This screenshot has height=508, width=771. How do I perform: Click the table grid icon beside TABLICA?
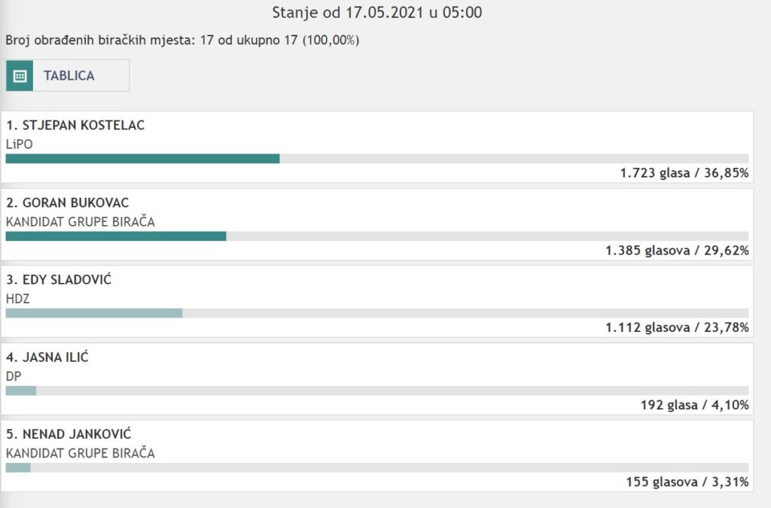tap(20, 76)
